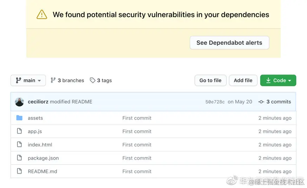Click the commits history clock icon
The image size is (307, 188).
(261, 102)
